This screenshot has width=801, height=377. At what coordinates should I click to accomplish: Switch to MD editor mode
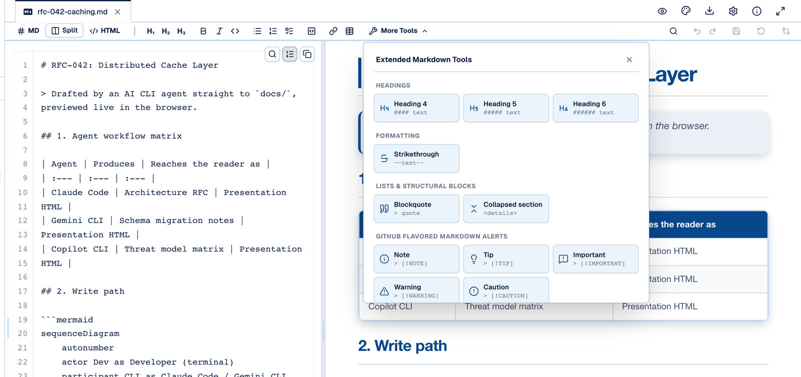[29, 30]
